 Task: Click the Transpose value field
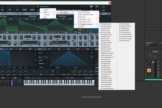point(33,78)
